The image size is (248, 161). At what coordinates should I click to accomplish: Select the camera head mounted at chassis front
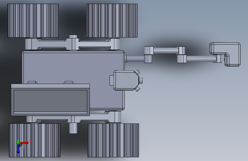pos(126,80)
